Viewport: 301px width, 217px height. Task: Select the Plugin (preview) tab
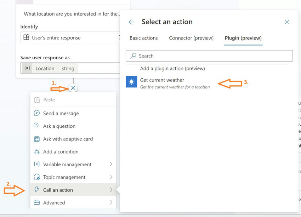click(x=243, y=38)
